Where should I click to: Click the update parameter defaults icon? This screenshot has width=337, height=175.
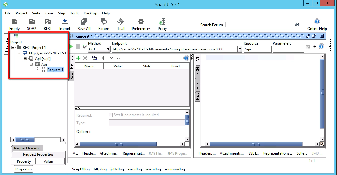pyautogui.click(x=102, y=58)
